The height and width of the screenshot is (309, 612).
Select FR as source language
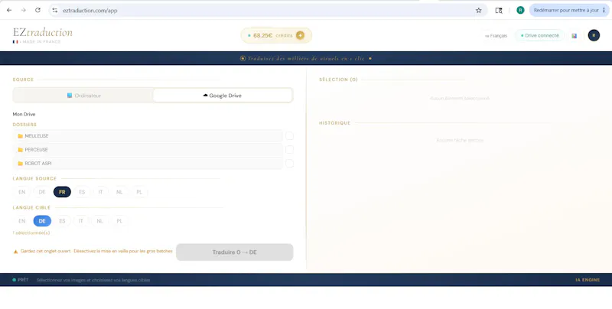pyautogui.click(x=62, y=192)
